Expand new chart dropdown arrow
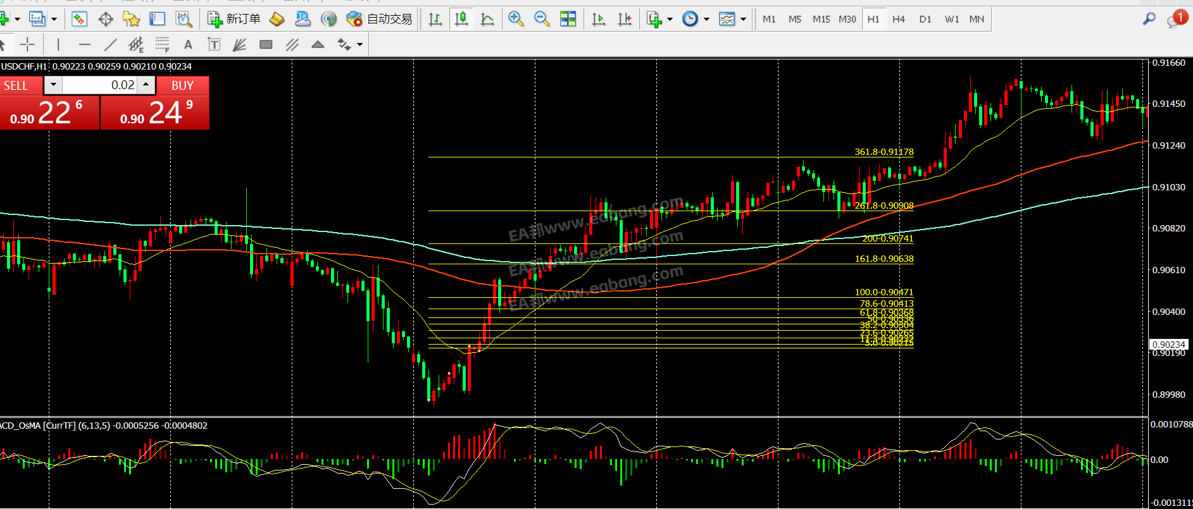1193x509 pixels. tap(17, 19)
